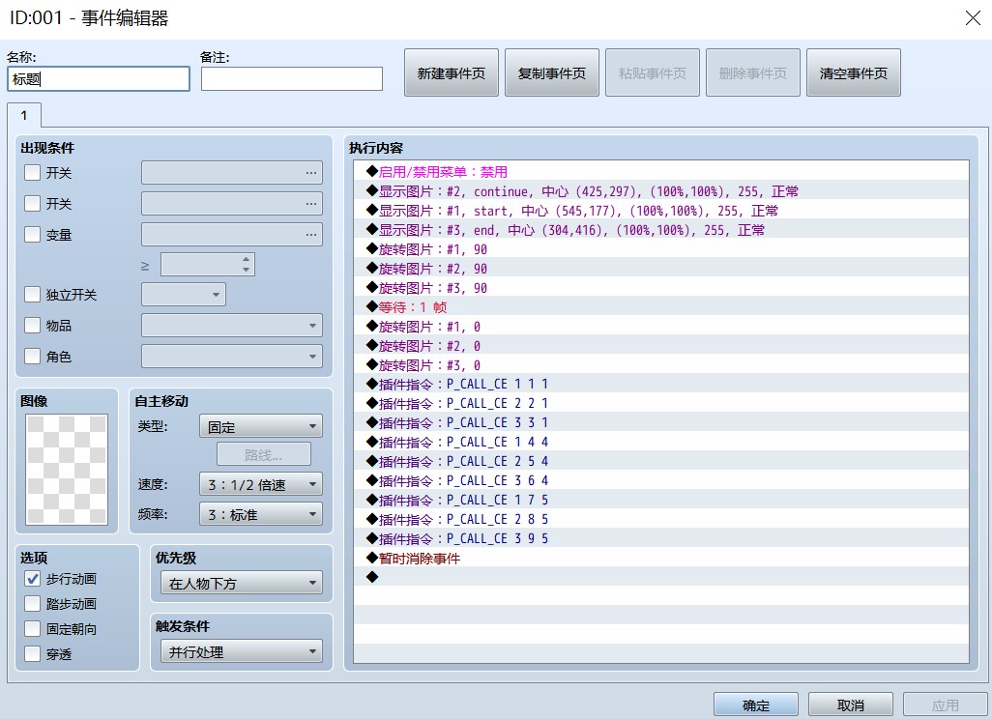Select the 暂时消除事件 command line
Screen dimensions: 992x719
tap(661, 558)
